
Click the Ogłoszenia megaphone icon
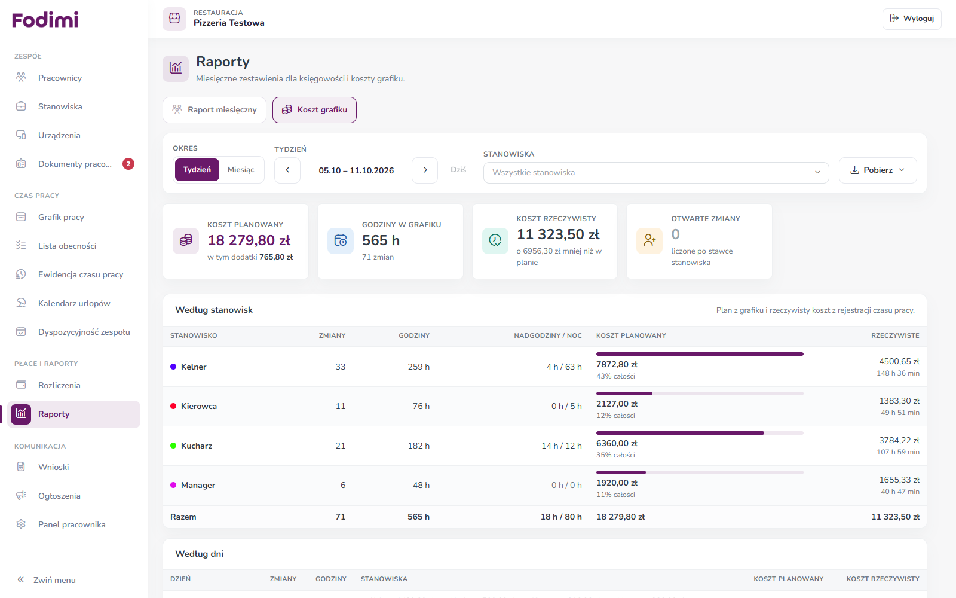pos(21,496)
